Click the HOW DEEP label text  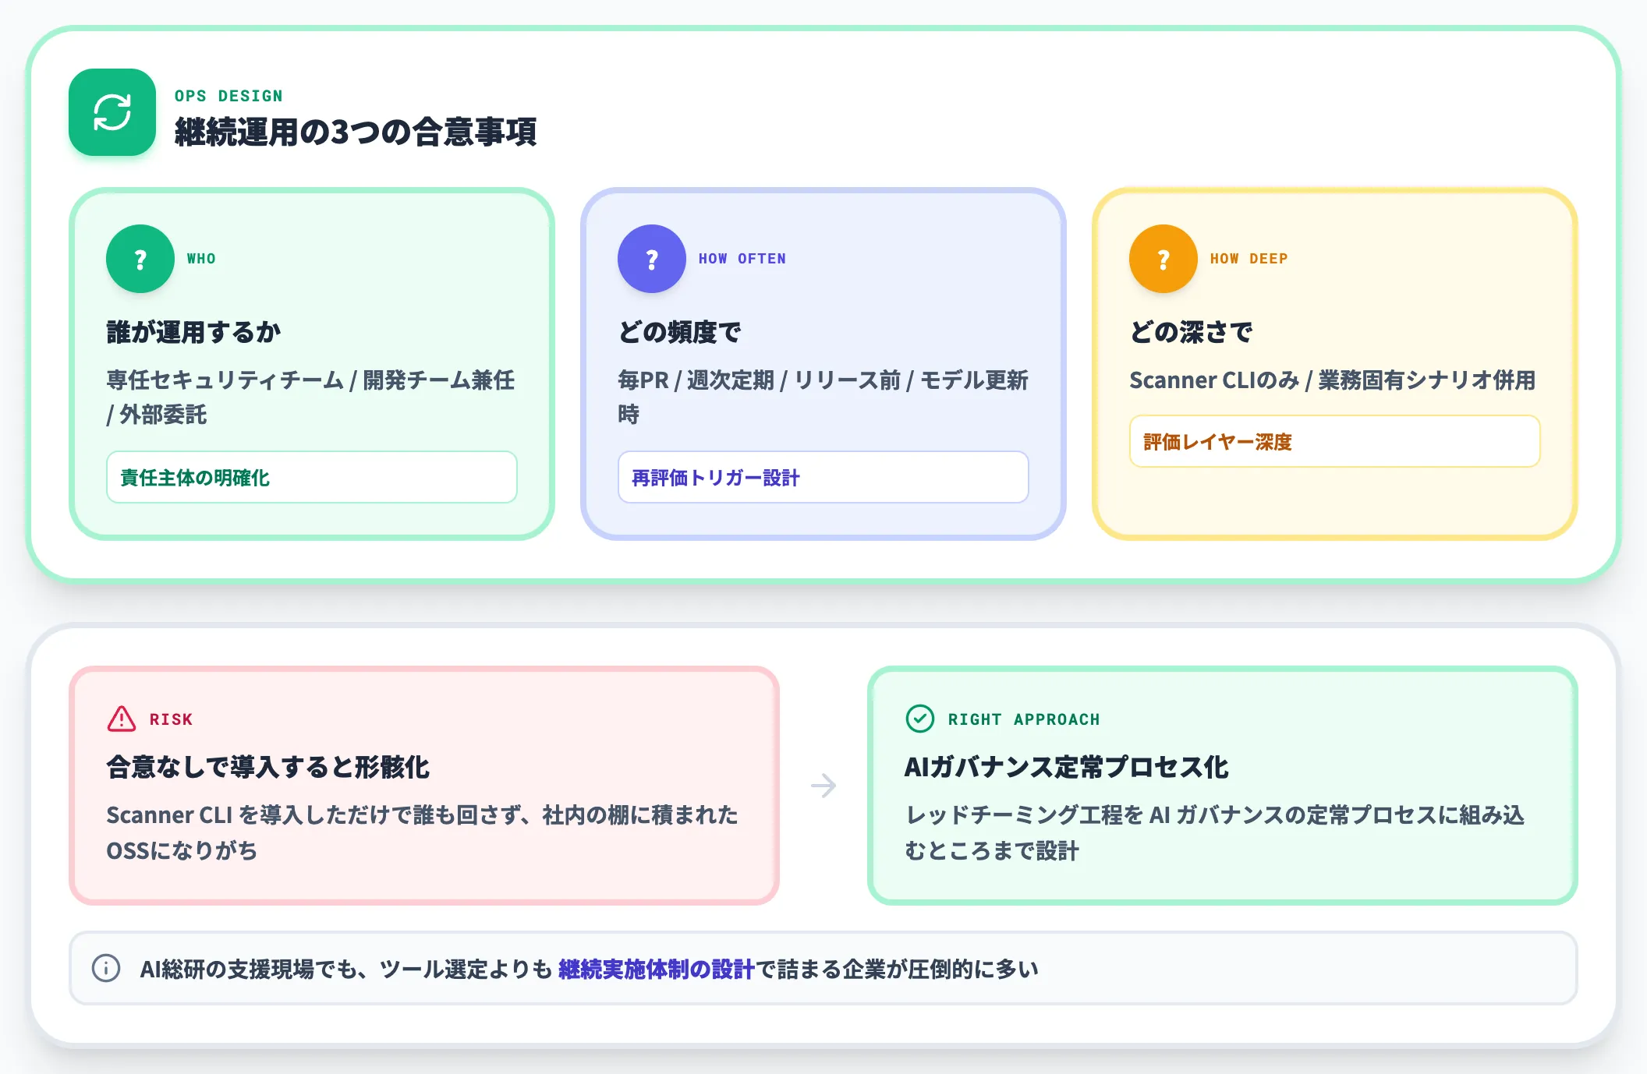pos(1249,259)
